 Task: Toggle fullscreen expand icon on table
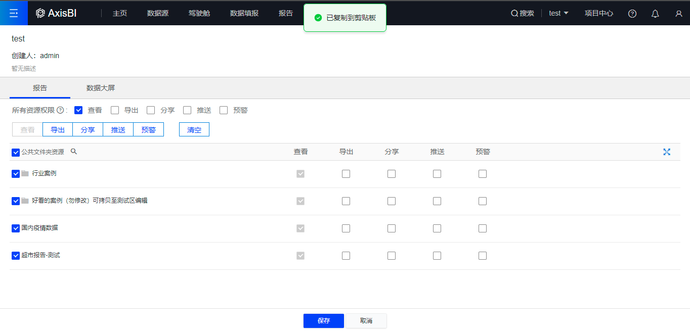click(x=667, y=152)
